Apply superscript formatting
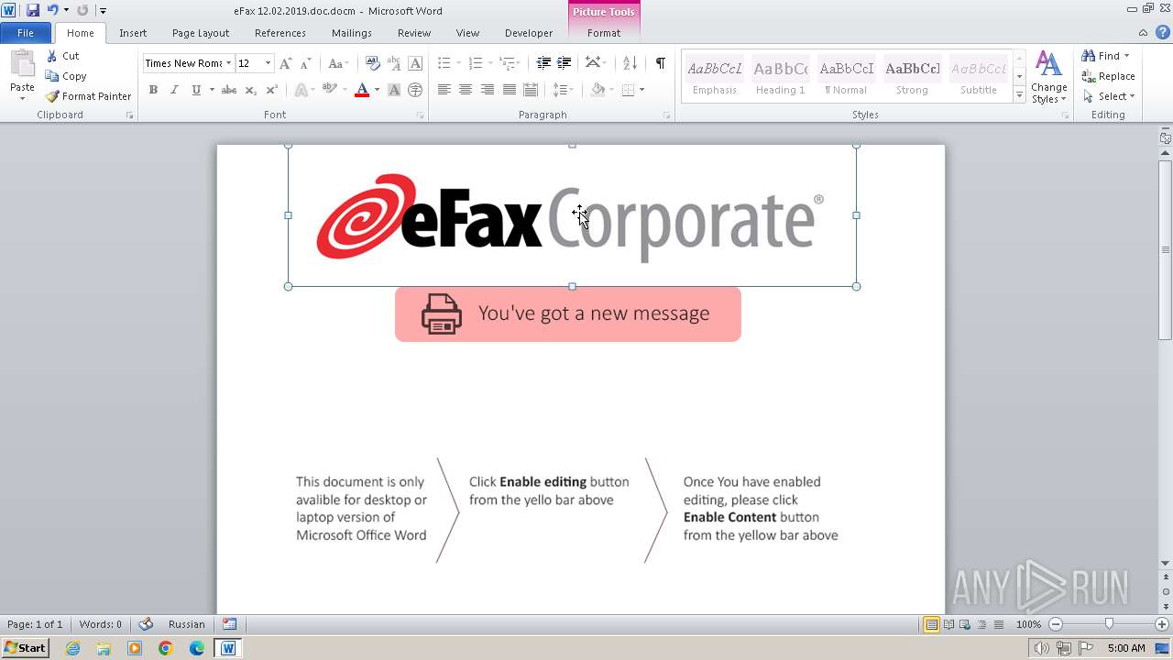The image size is (1173, 660). 271,90
